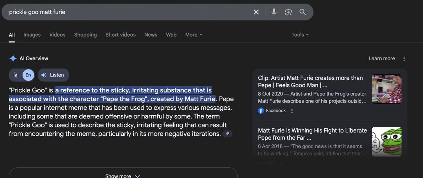Click the Facebook source label
This screenshot has height=178, width=423.
[276, 111]
